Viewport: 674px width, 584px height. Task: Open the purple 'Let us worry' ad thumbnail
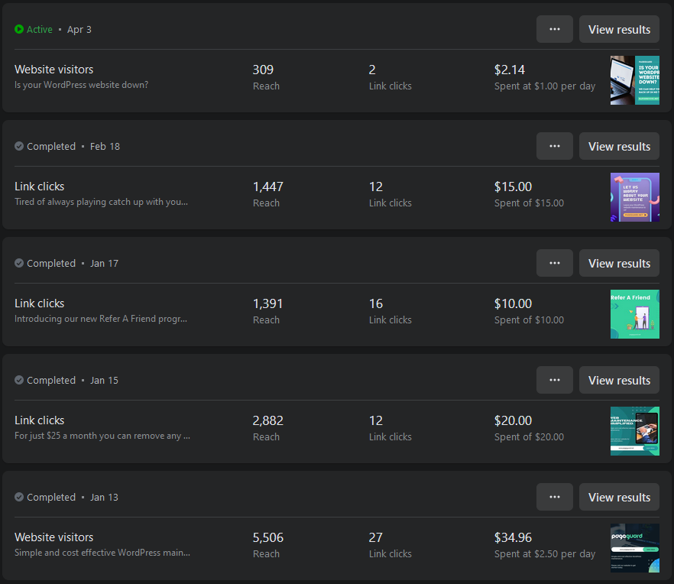(x=635, y=197)
